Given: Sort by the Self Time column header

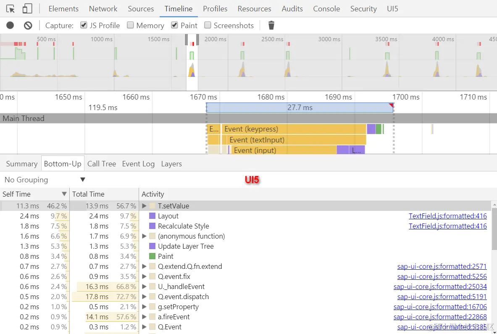Looking at the screenshot, I should point(34,194).
